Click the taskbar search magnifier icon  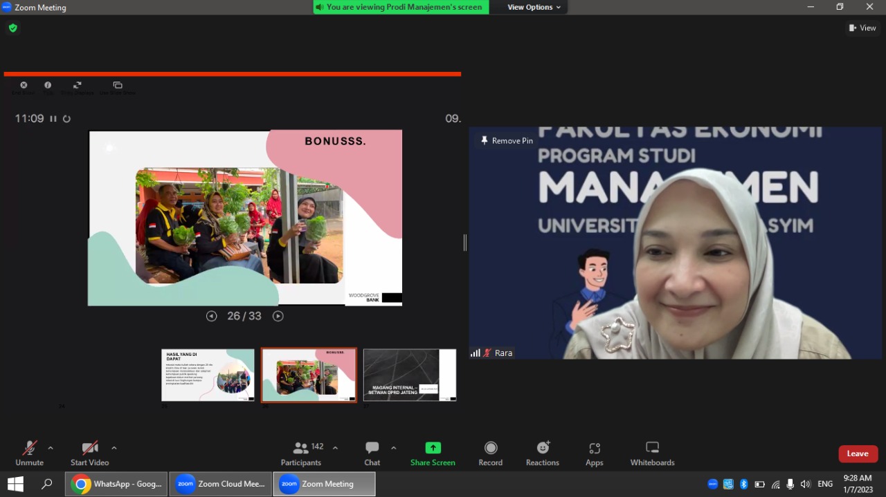47,484
